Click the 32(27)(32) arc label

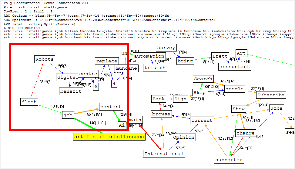coord(227,81)
